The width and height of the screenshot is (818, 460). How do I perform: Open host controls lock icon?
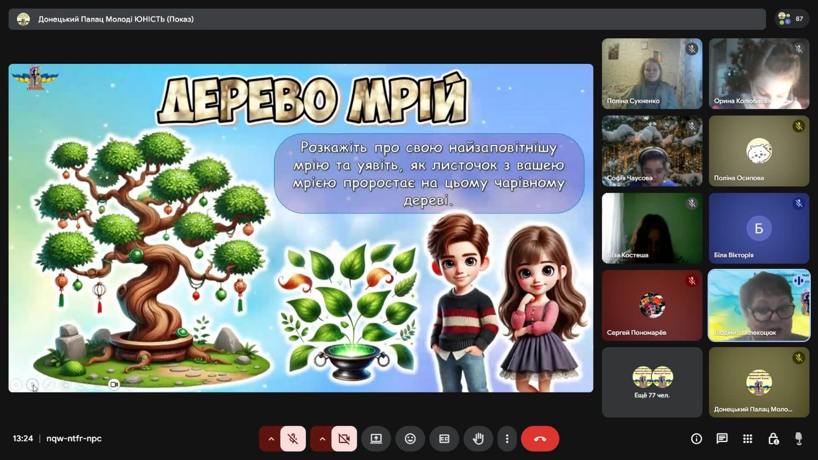tap(774, 439)
